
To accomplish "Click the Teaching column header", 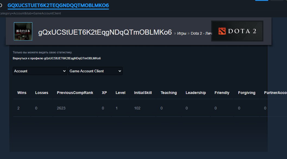I will [169, 93].
